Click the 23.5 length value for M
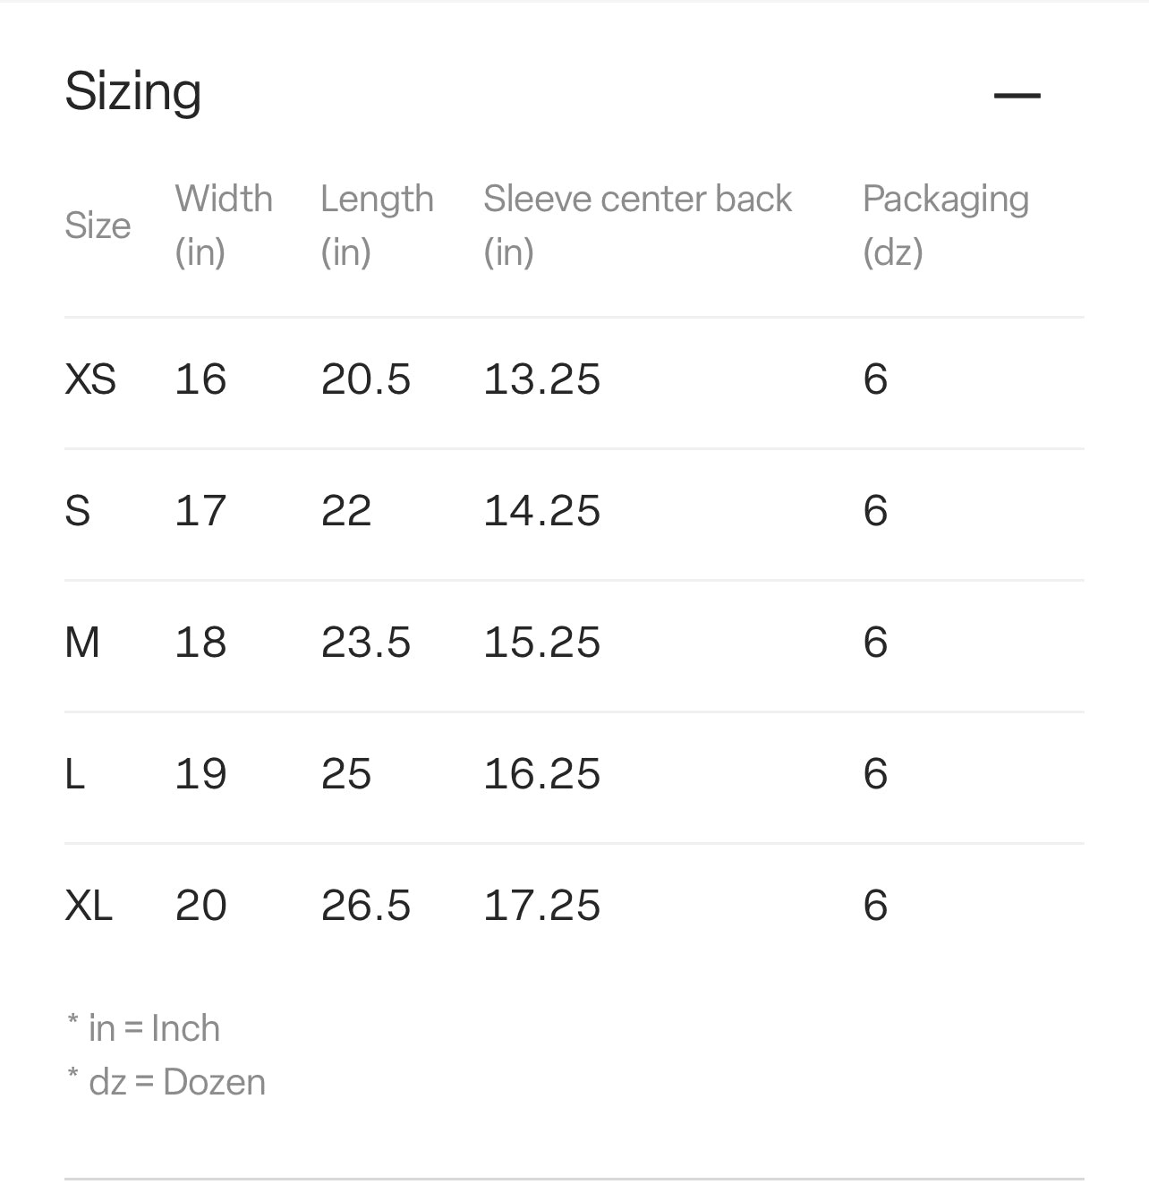This screenshot has width=1149, height=1184. (x=365, y=643)
